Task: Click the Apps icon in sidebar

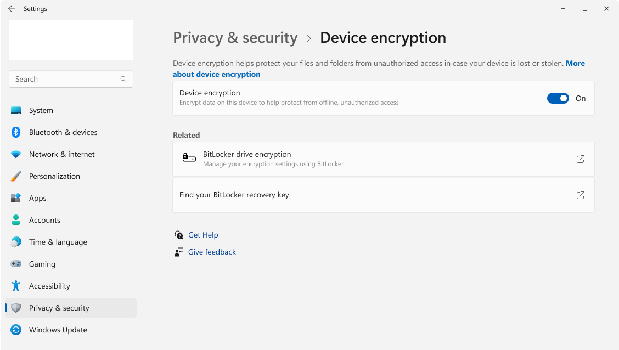Action: 16,198
